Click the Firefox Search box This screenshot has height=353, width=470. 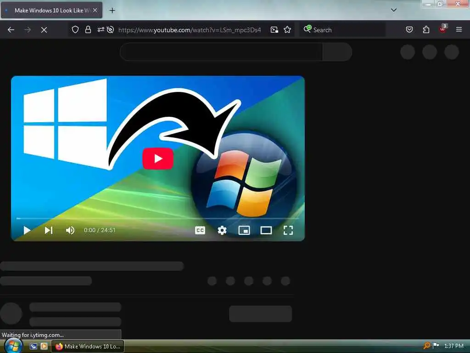342,30
